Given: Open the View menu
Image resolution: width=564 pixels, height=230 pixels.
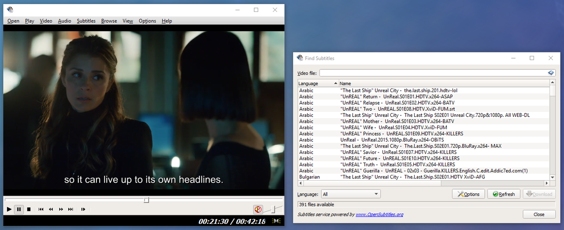Looking at the screenshot, I should tap(128, 21).
